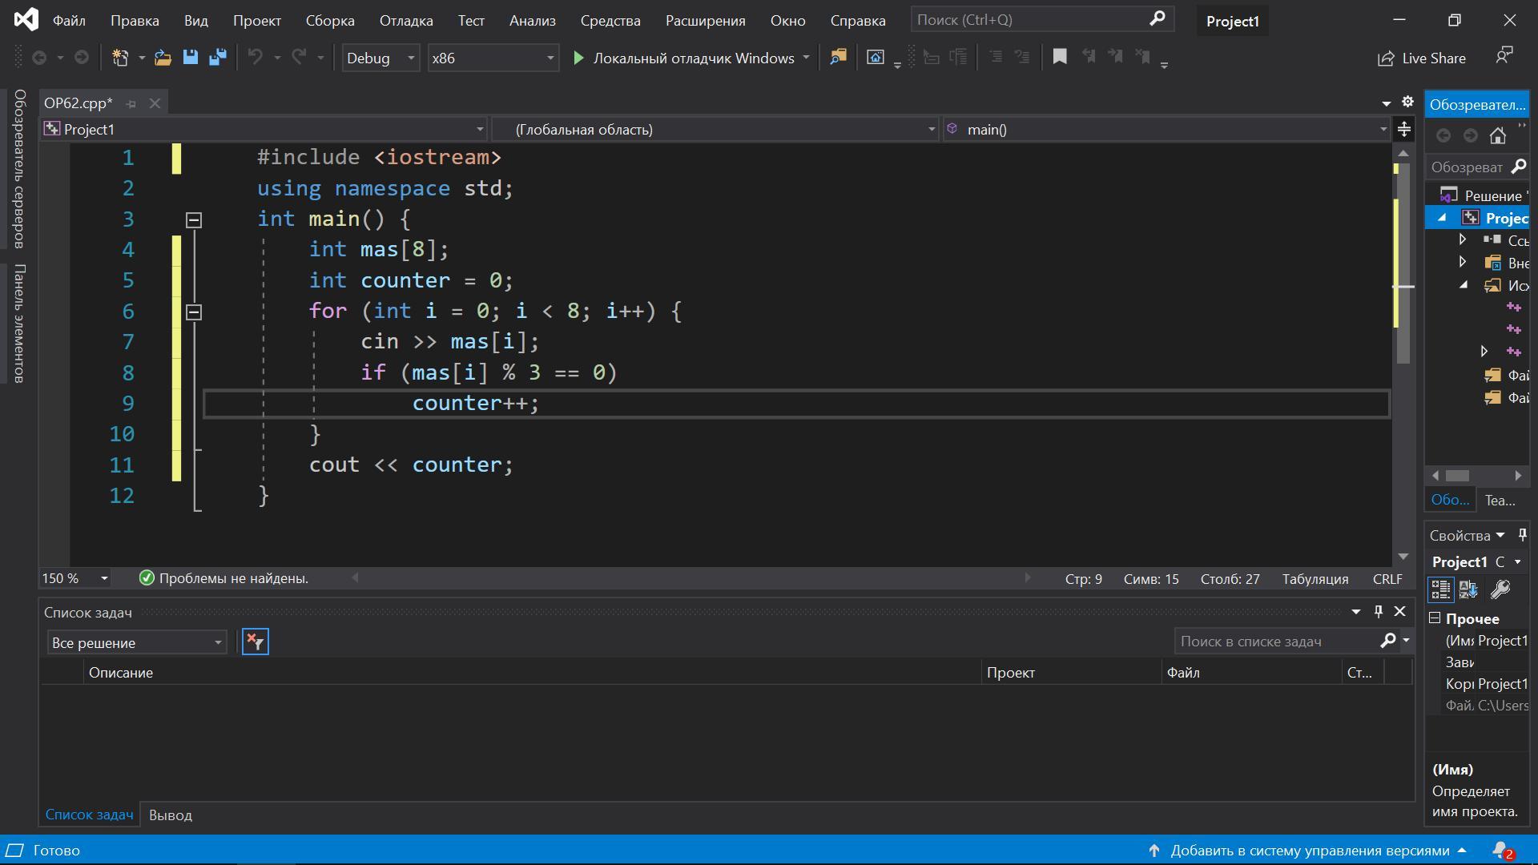Viewport: 1538px width, 865px height.
Task: Open the Debug configuration dropdown
Action: 380,58
